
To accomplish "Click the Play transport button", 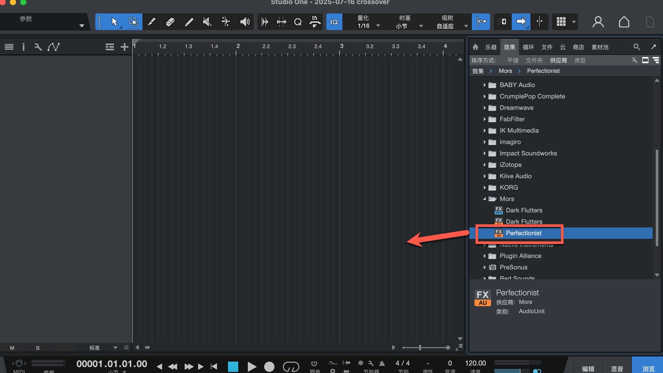I will coord(252,366).
